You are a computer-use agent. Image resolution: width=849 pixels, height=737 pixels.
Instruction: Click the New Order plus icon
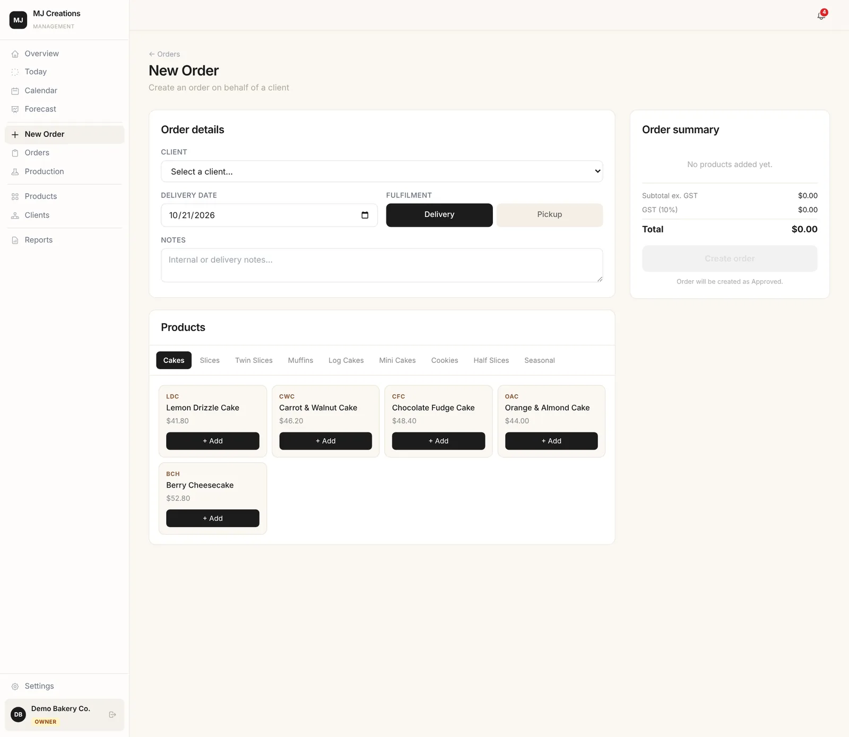pyautogui.click(x=15, y=135)
